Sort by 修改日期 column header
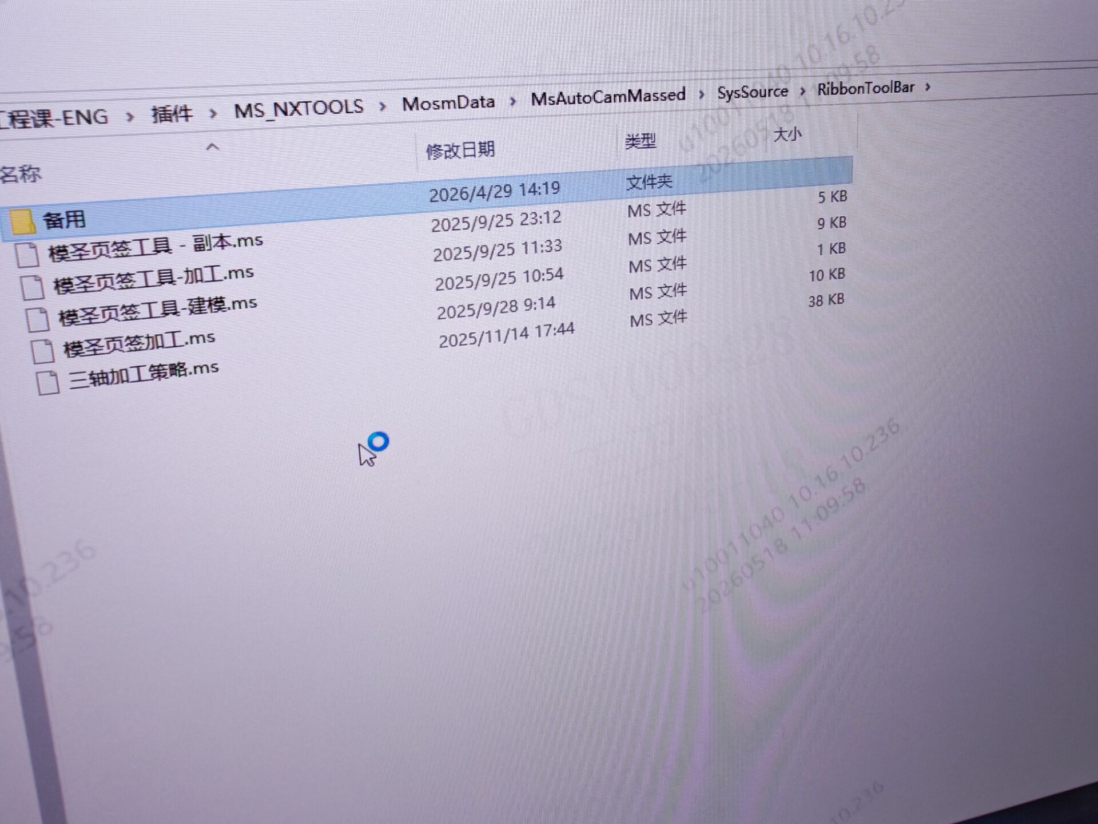1098x824 pixels. pyautogui.click(x=460, y=150)
